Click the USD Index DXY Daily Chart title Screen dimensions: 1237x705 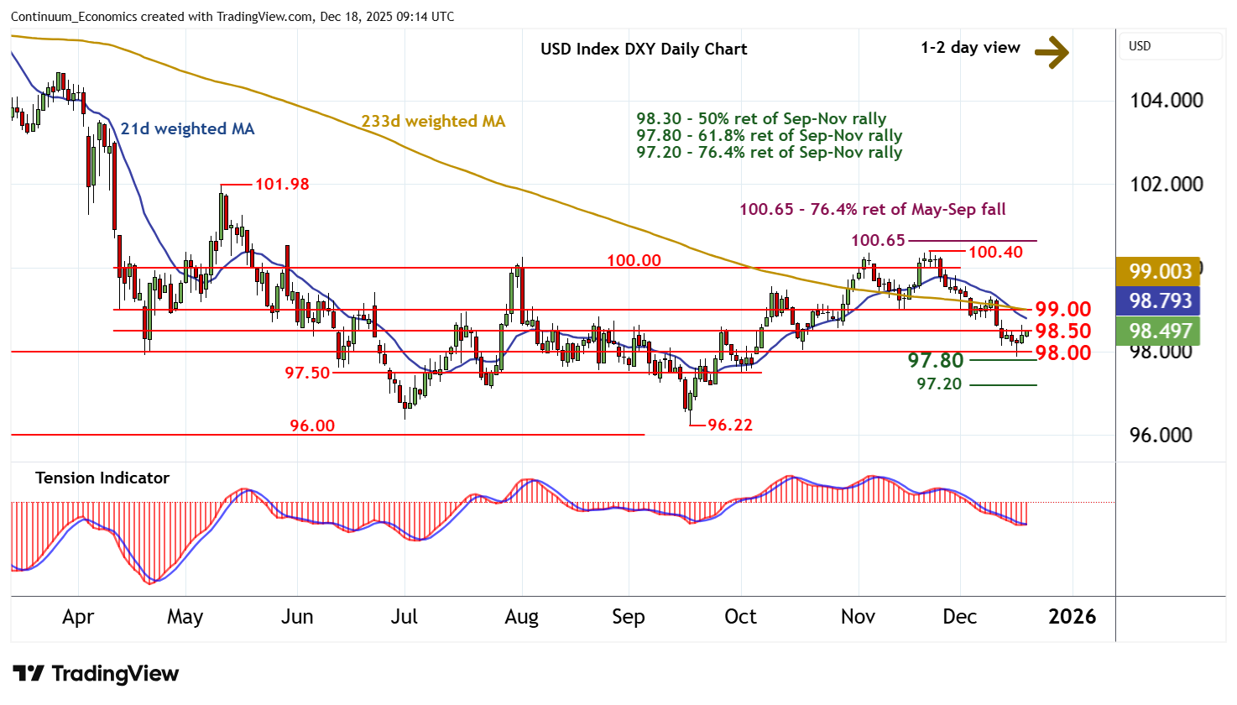pyautogui.click(x=643, y=49)
